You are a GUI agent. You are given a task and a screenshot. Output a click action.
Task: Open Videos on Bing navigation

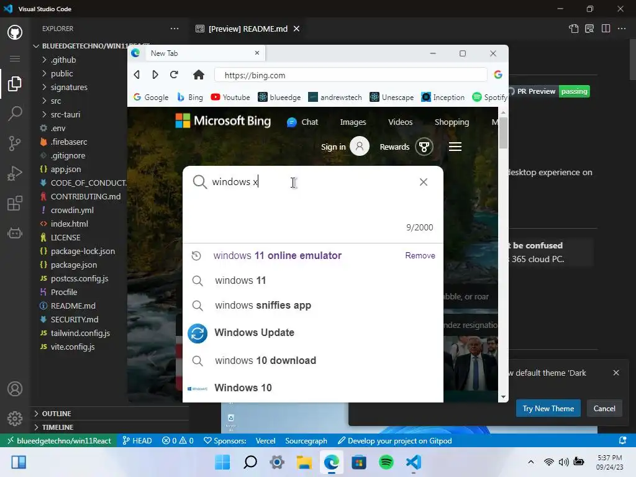click(x=400, y=122)
